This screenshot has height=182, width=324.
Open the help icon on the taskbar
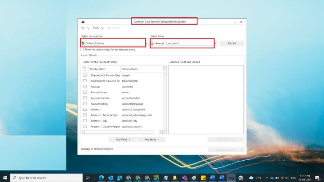[241, 178]
